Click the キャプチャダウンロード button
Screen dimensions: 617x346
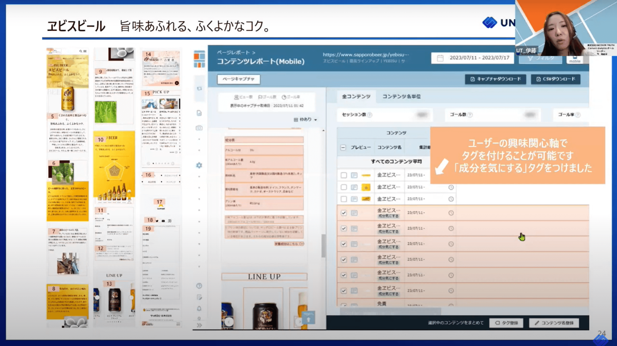pyautogui.click(x=495, y=79)
